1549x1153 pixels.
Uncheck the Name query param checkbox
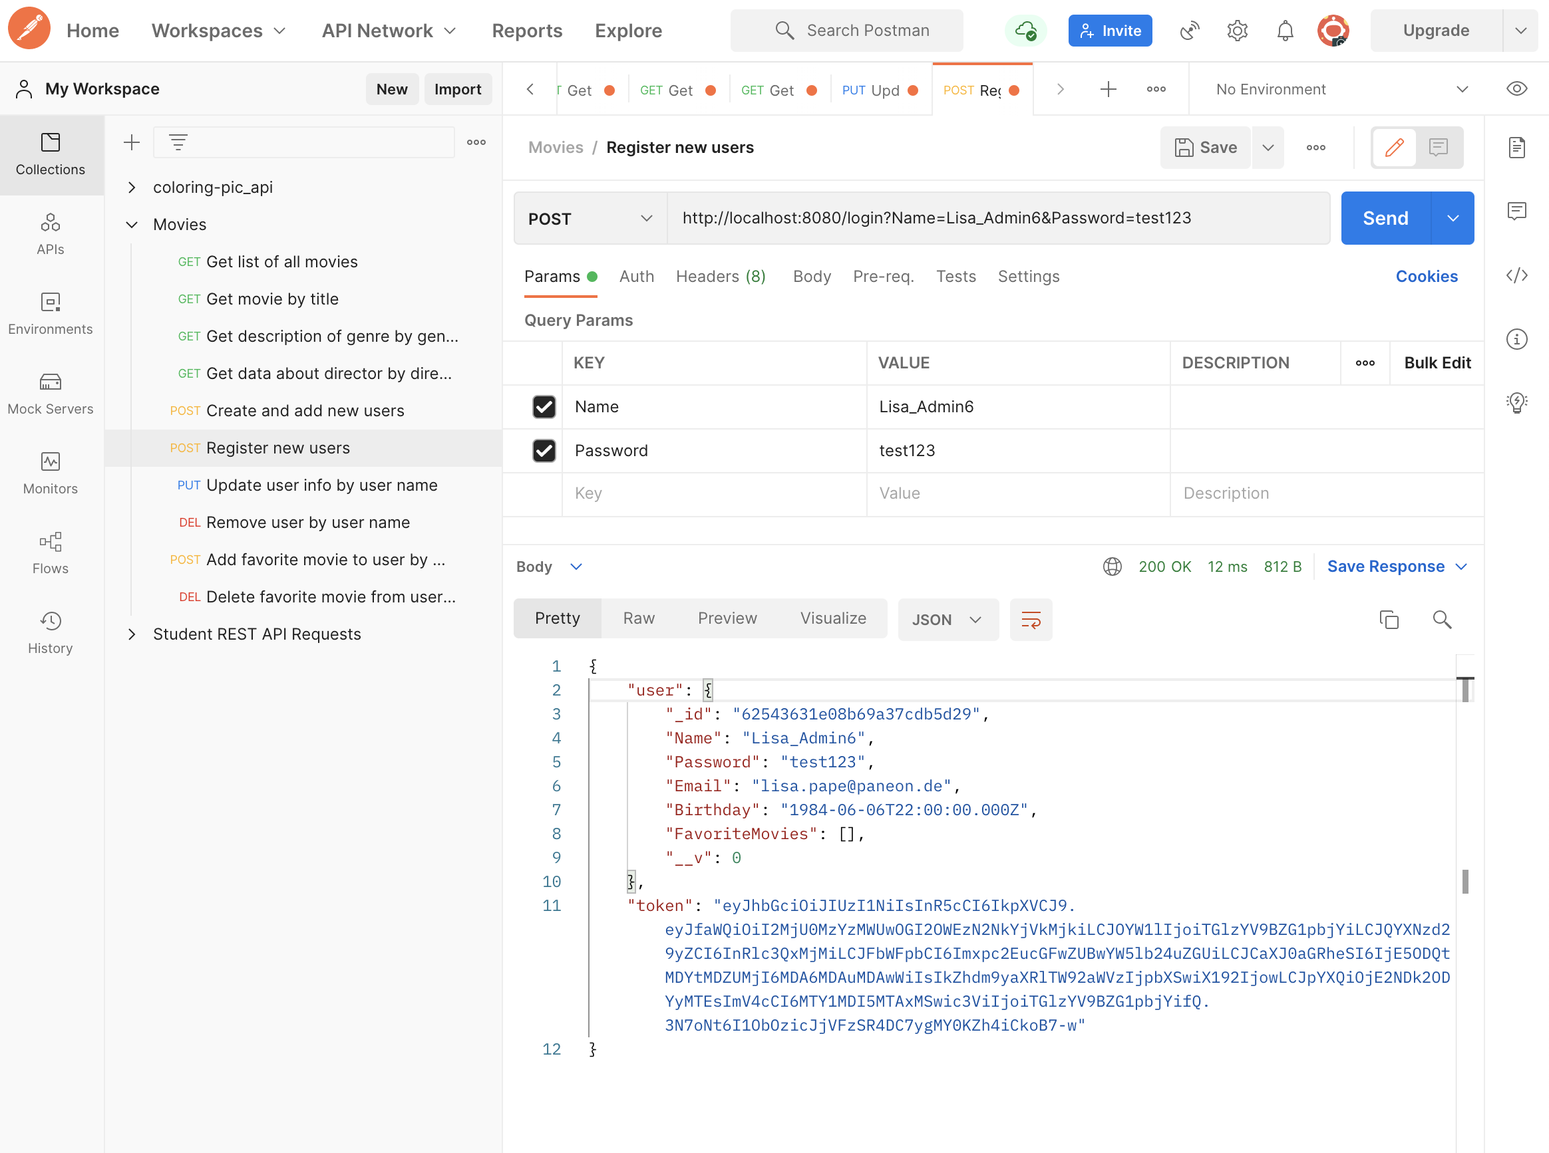544,406
